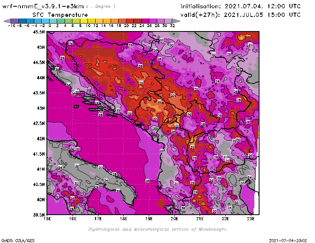The height and width of the screenshot is (243, 315).
Task: Click the valid(+27h) 2021.JUL.05 15:00 UTC text
Action: (241, 15)
